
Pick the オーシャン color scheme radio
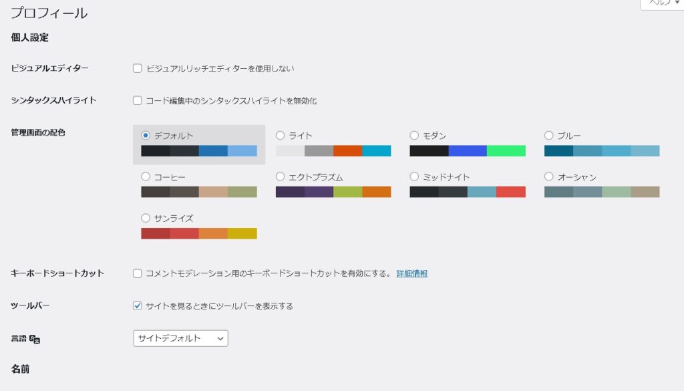[549, 177]
